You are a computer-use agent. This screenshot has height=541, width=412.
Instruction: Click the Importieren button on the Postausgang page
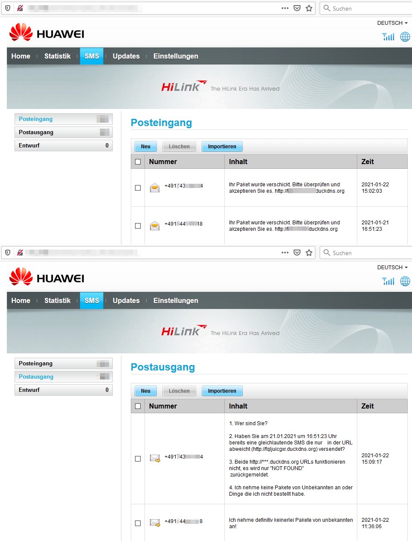tap(222, 391)
